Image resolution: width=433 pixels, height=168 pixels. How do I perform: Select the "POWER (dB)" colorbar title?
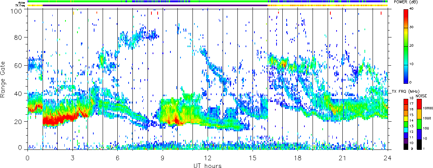click(406, 2)
